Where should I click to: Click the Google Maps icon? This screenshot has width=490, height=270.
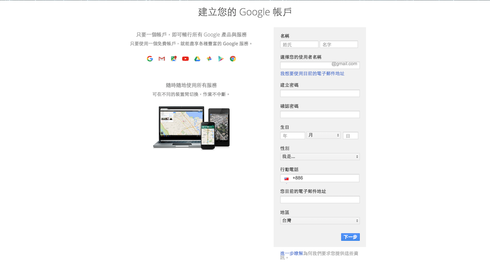pos(173,58)
